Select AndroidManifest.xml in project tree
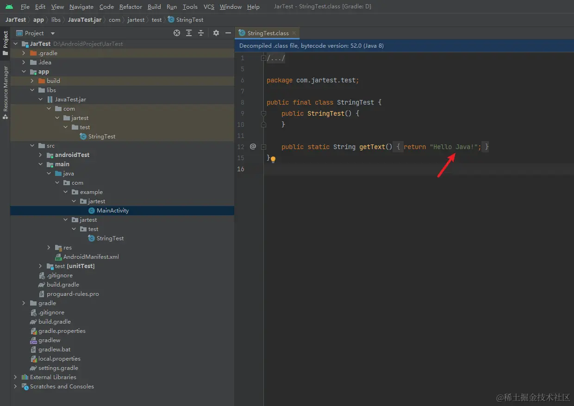574x406 pixels. (x=91, y=256)
